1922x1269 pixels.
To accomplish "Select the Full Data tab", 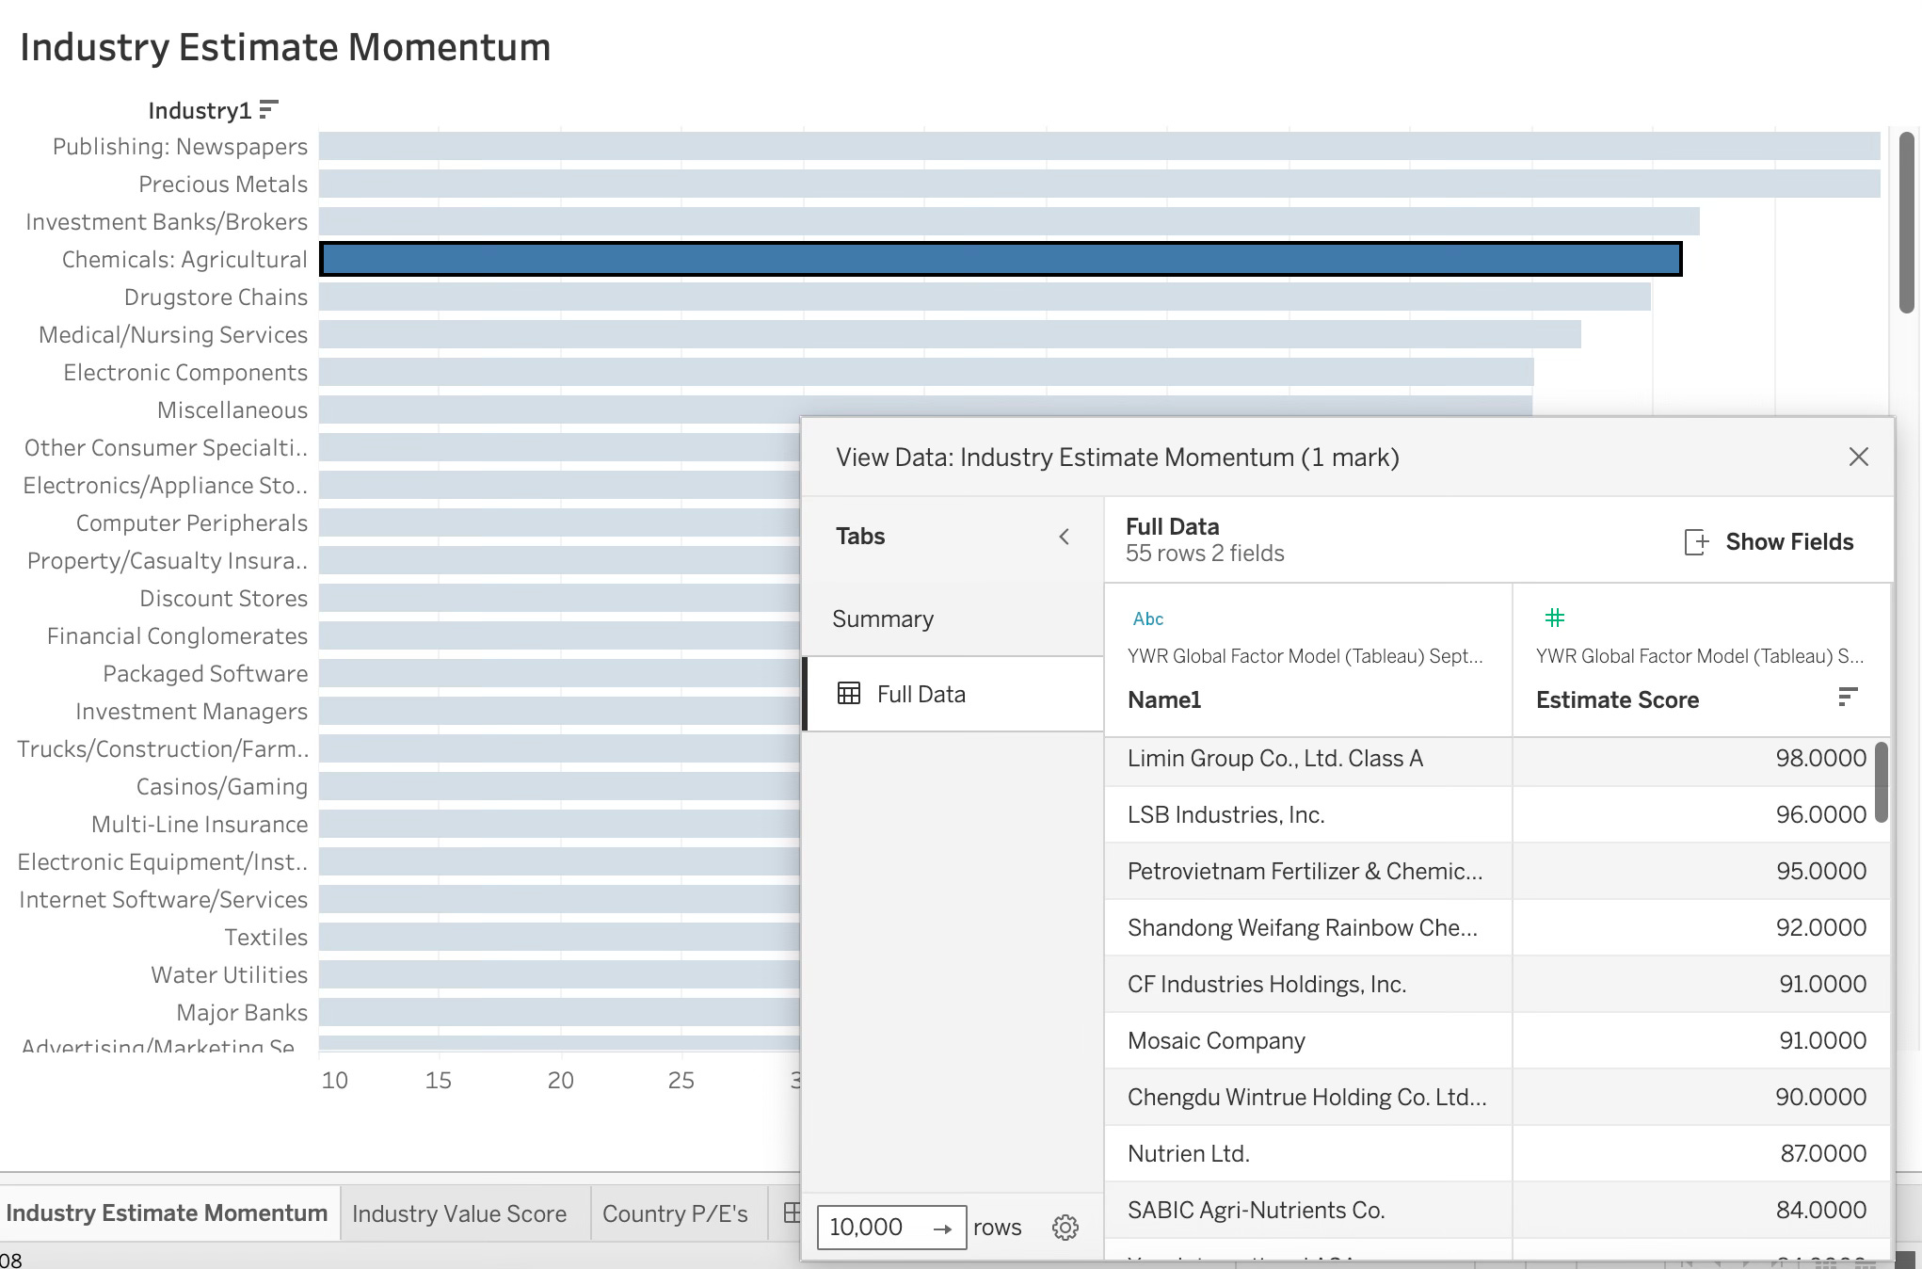I will click(921, 695).
